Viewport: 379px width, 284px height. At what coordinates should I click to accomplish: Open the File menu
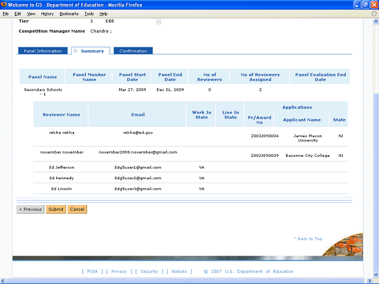click(x=6, y=13)
